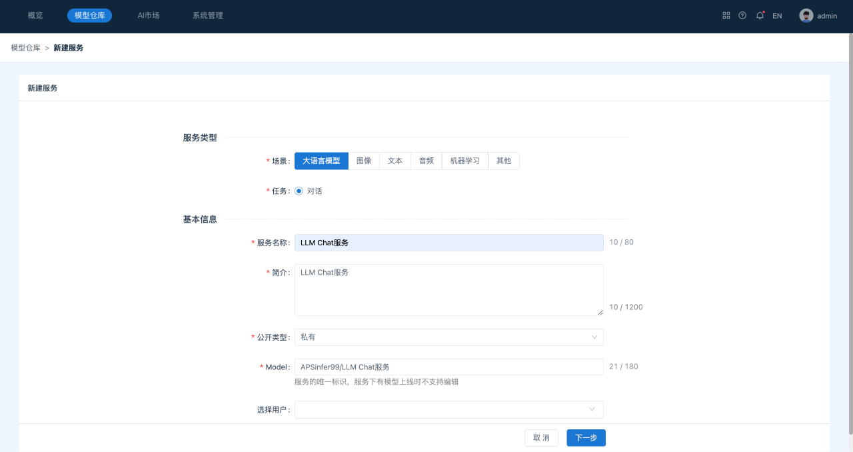Click the 取消 button
This screenshot has width=853, height=452.
(541, 438)
